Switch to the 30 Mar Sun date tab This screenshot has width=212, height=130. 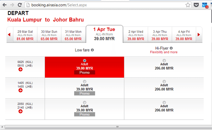49,35
